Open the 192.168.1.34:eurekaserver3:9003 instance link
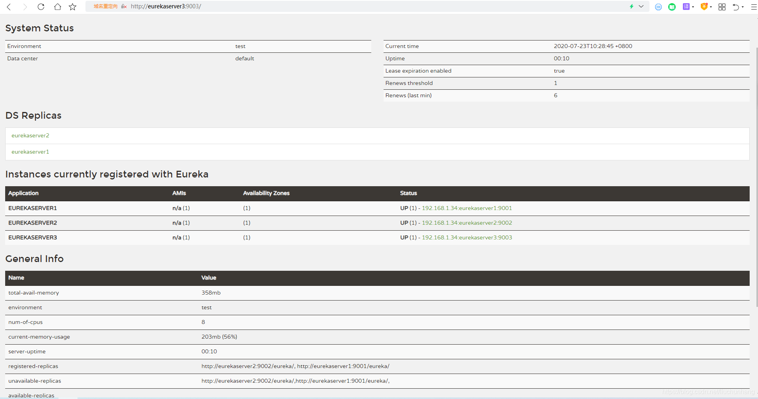 point(467,237)
